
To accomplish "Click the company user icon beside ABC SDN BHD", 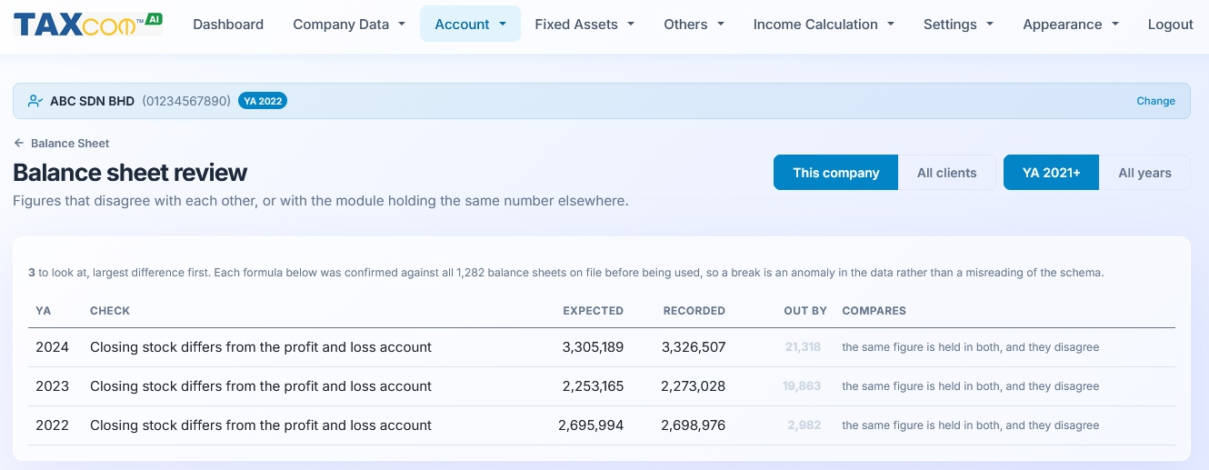I will 35,101.
